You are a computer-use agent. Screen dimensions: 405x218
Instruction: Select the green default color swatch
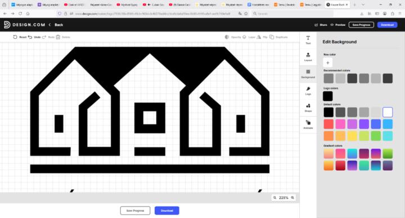(x=376, y=136)
